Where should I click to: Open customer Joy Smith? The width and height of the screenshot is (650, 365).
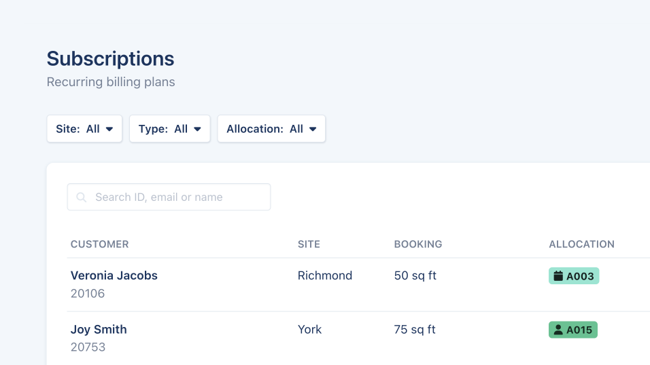99,330
